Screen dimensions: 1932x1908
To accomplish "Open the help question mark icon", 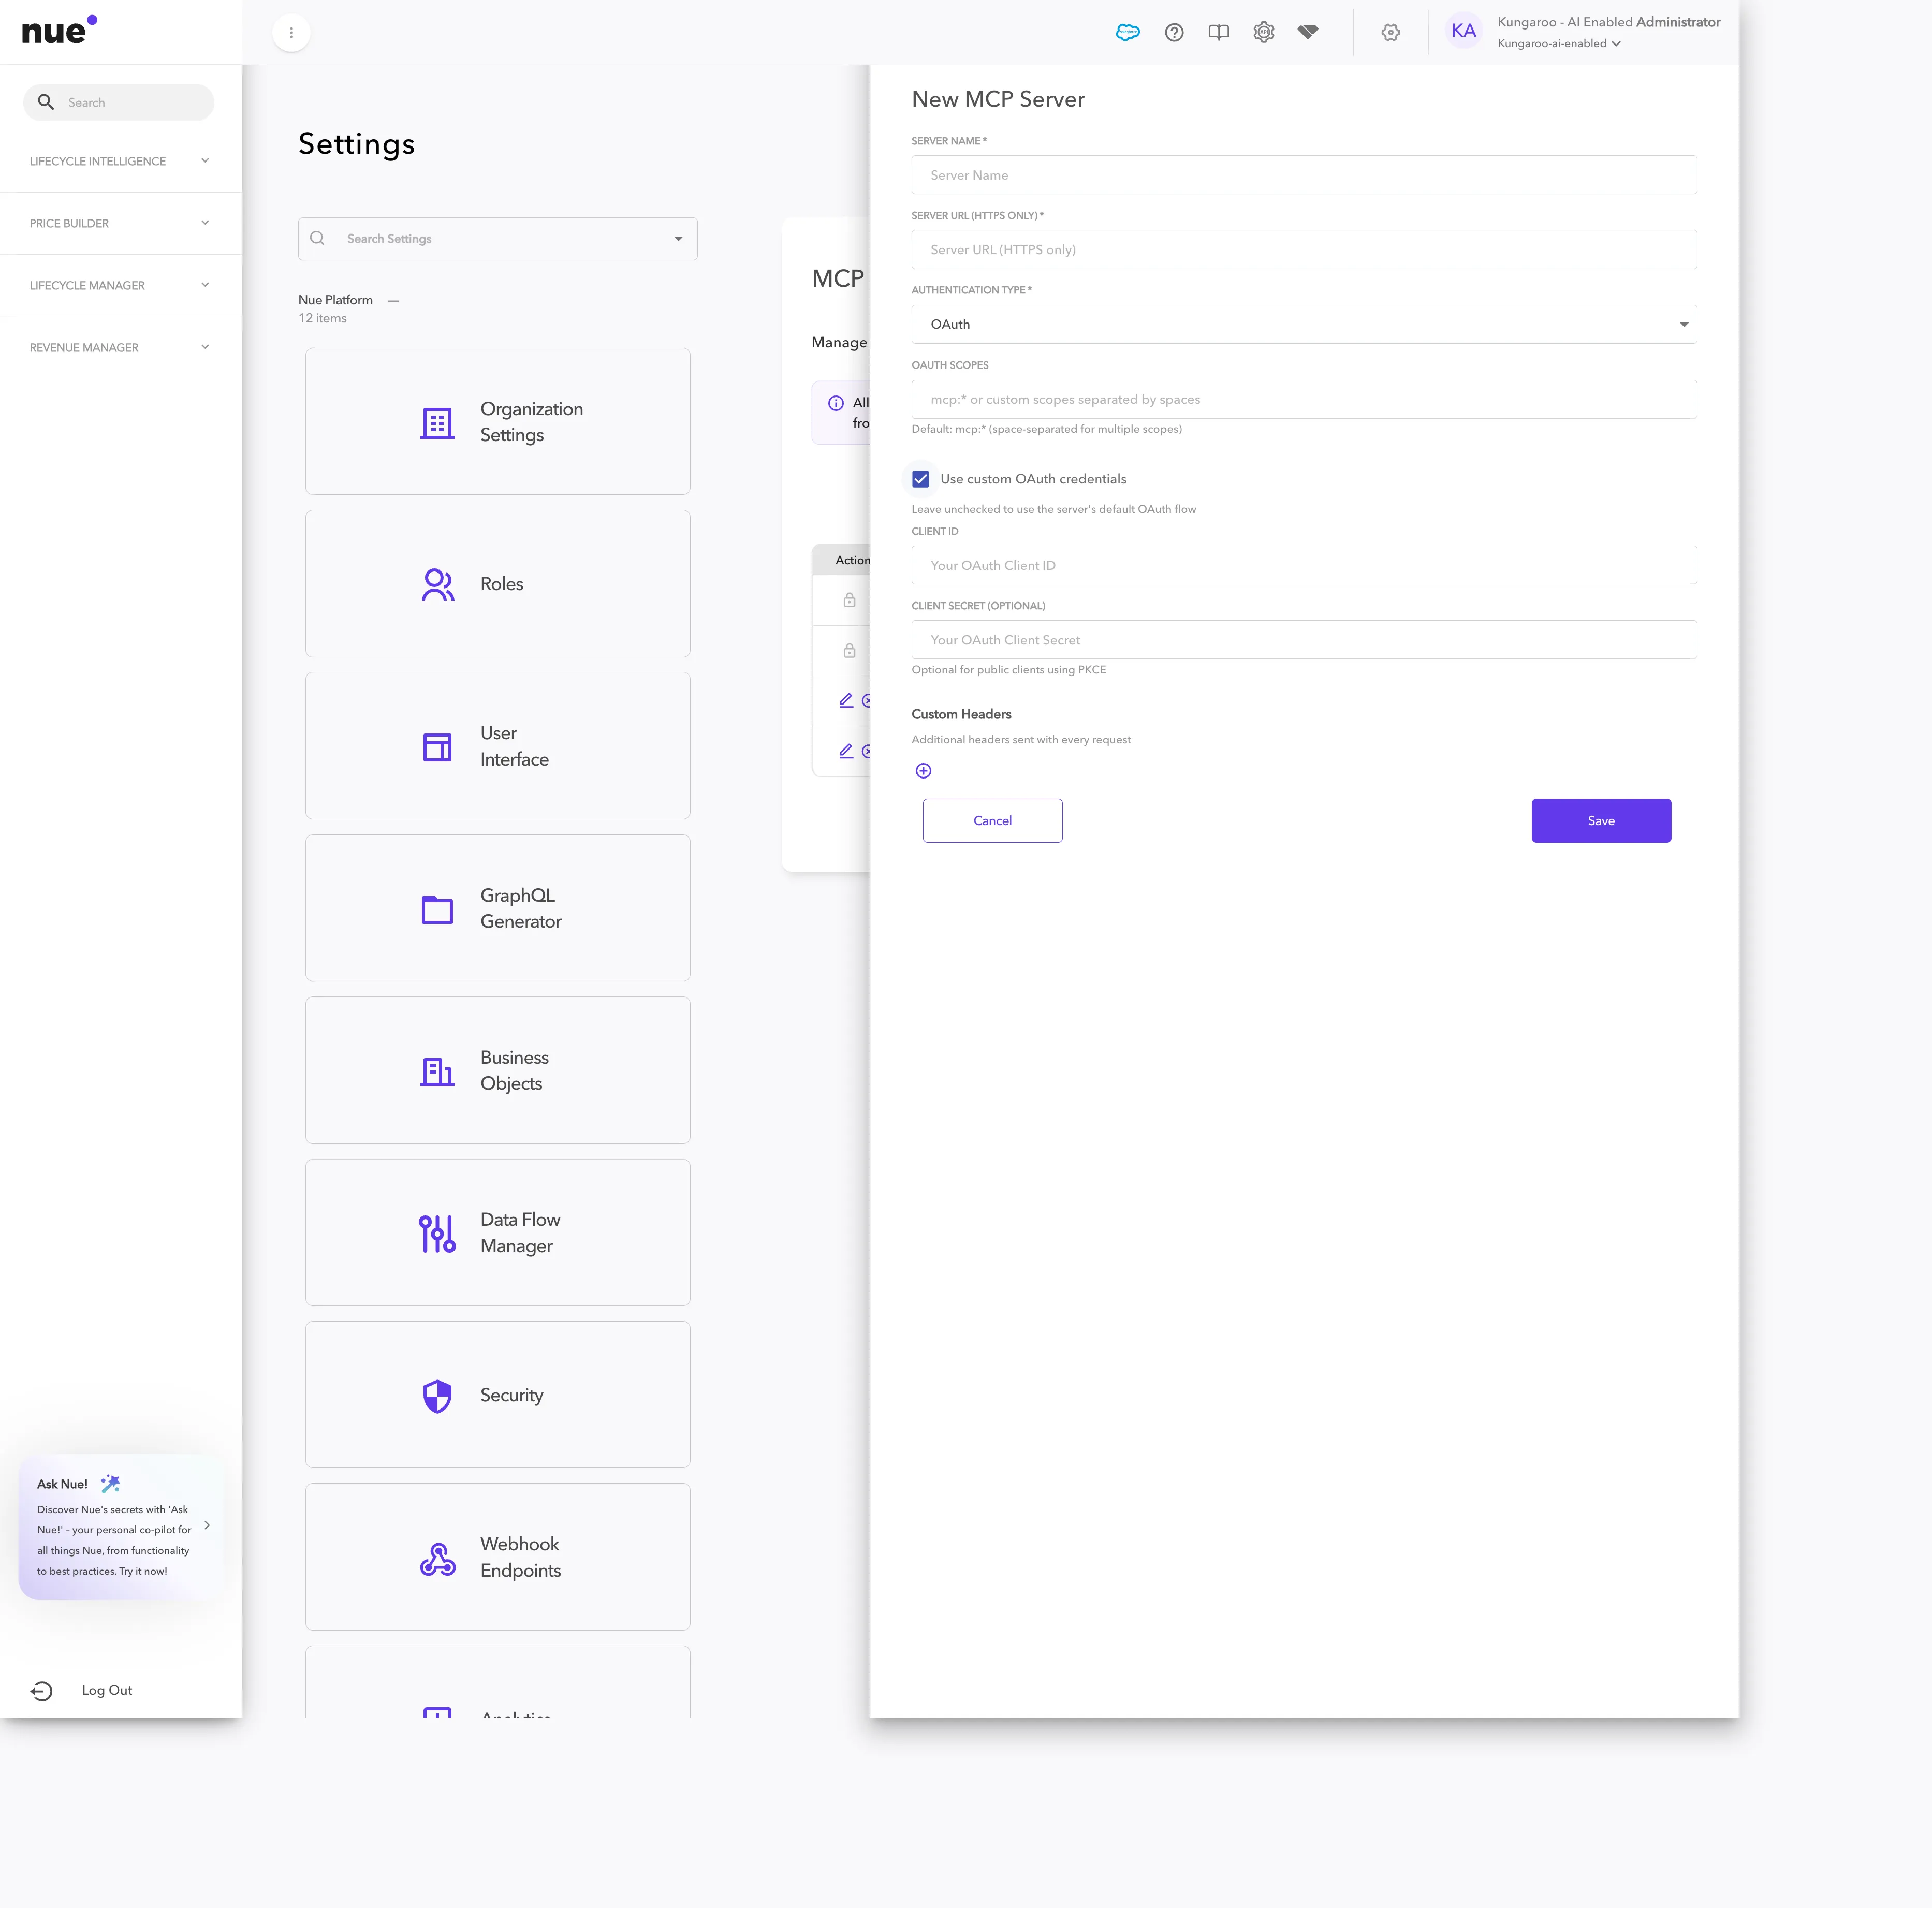I will tap(1174, 32).
